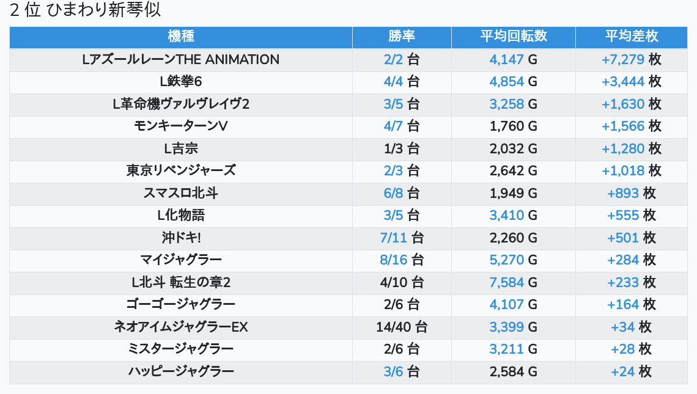The image size is (697, 394).
Task: Select the スマスロ北斗 machine name
Action: pyautogui.click(x=181, y=193)
